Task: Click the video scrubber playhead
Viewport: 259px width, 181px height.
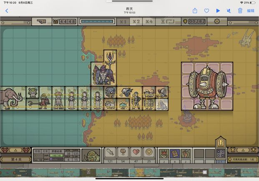Action: (x=129, y=173)
